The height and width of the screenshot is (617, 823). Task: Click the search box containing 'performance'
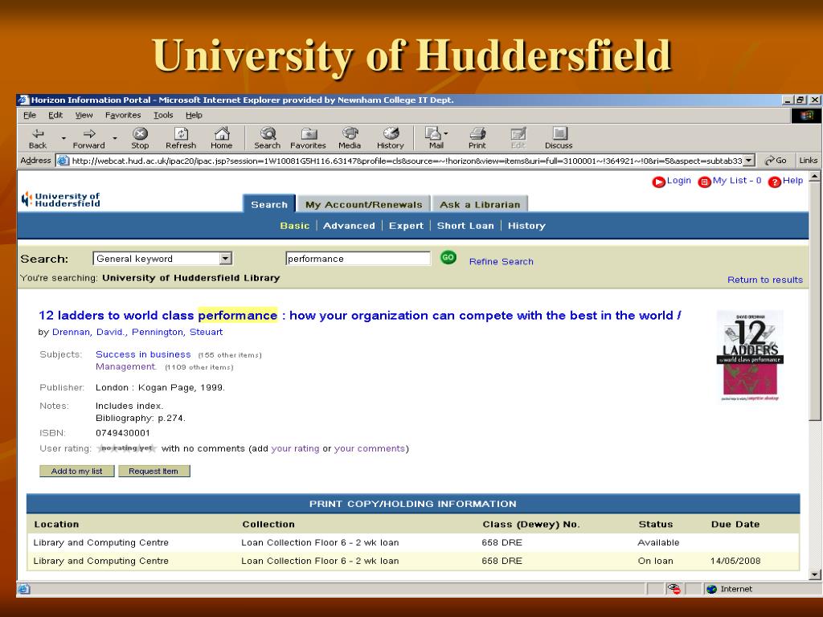(358, 258)
